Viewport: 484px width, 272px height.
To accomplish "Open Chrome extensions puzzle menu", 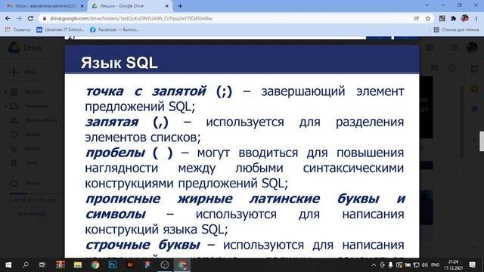I will coord(453,18).
